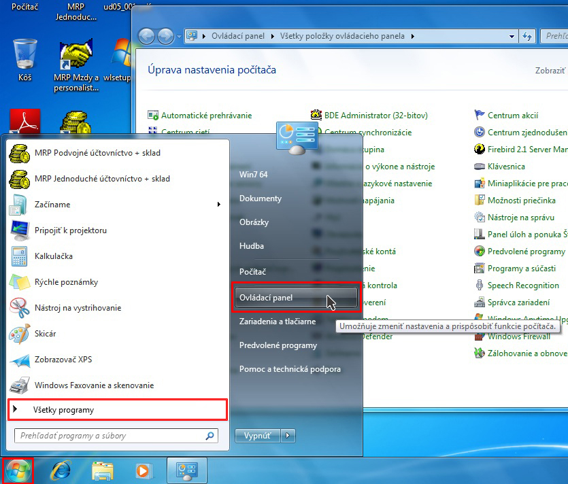This screenshot has height=484, width=568.
Task: Open Možnosti priečinka link
Action: pos(522,201)
